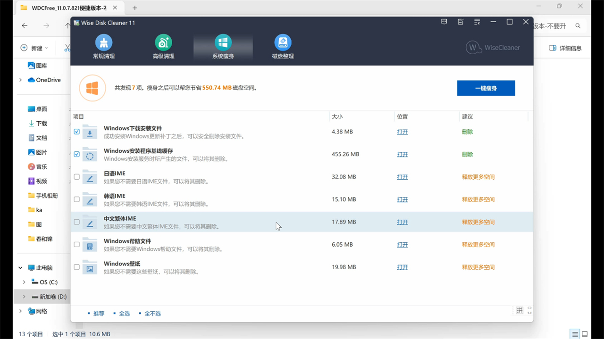Select the 系统瘦身 tab
This screenshot has height=339, width=604.
click(223, 47)
